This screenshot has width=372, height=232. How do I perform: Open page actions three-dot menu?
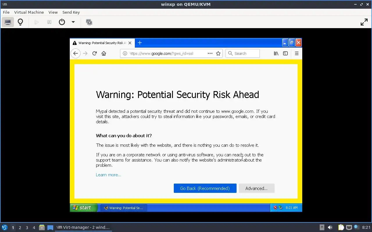coord(210,53)
